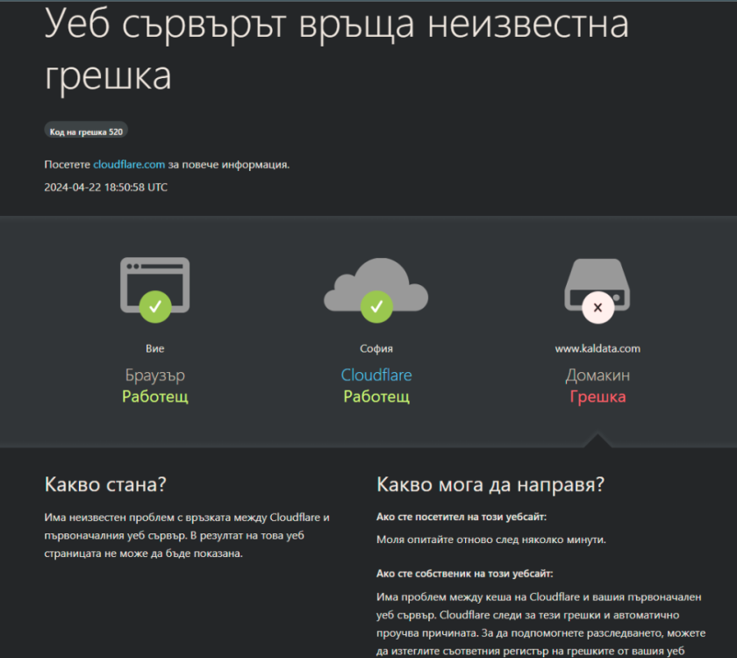The image size is (737, 658).
Task: Click the Вие label under browser icon
Action: click(155, 348)
